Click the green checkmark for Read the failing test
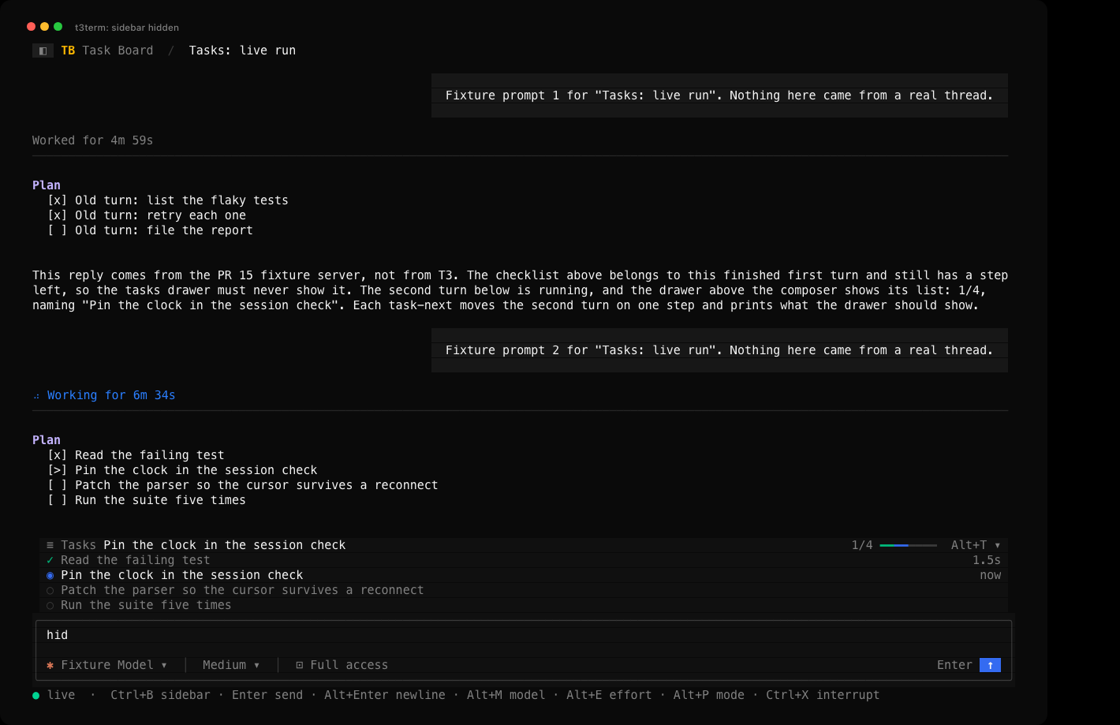1120x725 pixels. (50, 560)
